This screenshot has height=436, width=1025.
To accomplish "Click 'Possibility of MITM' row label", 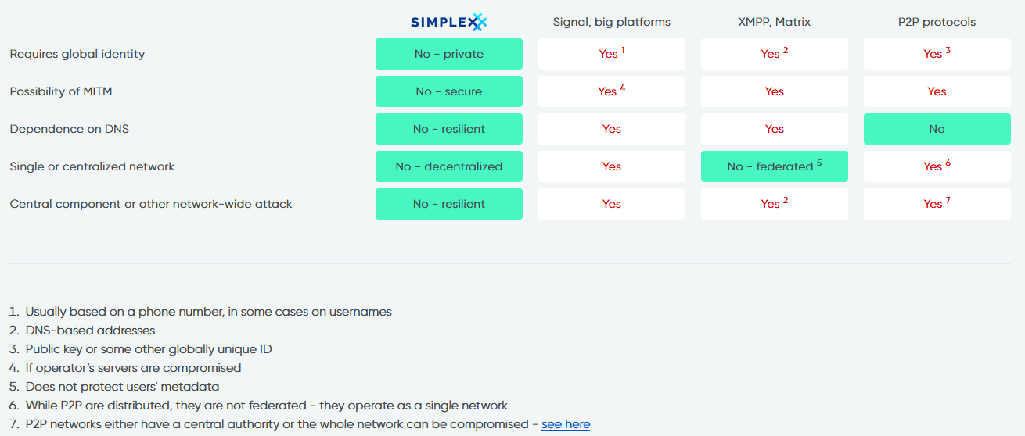I will coord(61,91).
